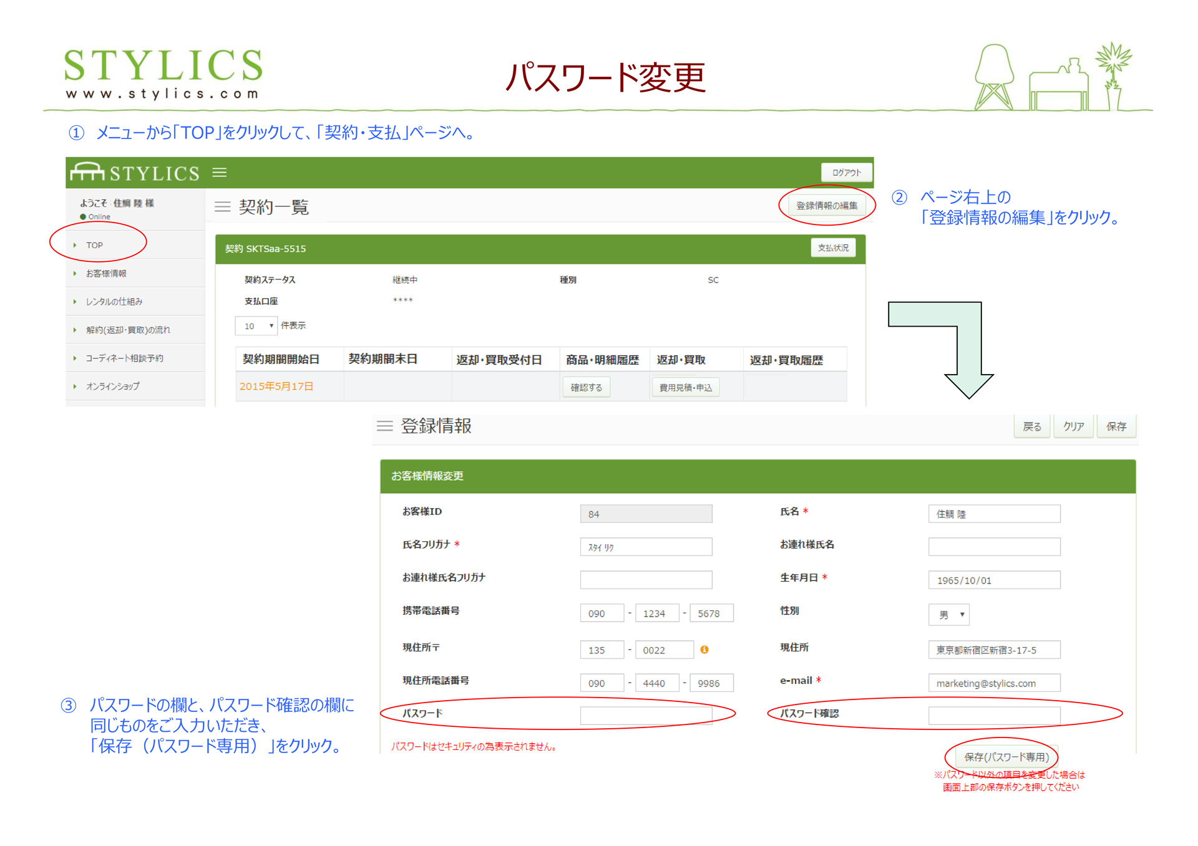
Task: Open the 10件表示 rows-per-page dropdown
Action: click(256, 325)
